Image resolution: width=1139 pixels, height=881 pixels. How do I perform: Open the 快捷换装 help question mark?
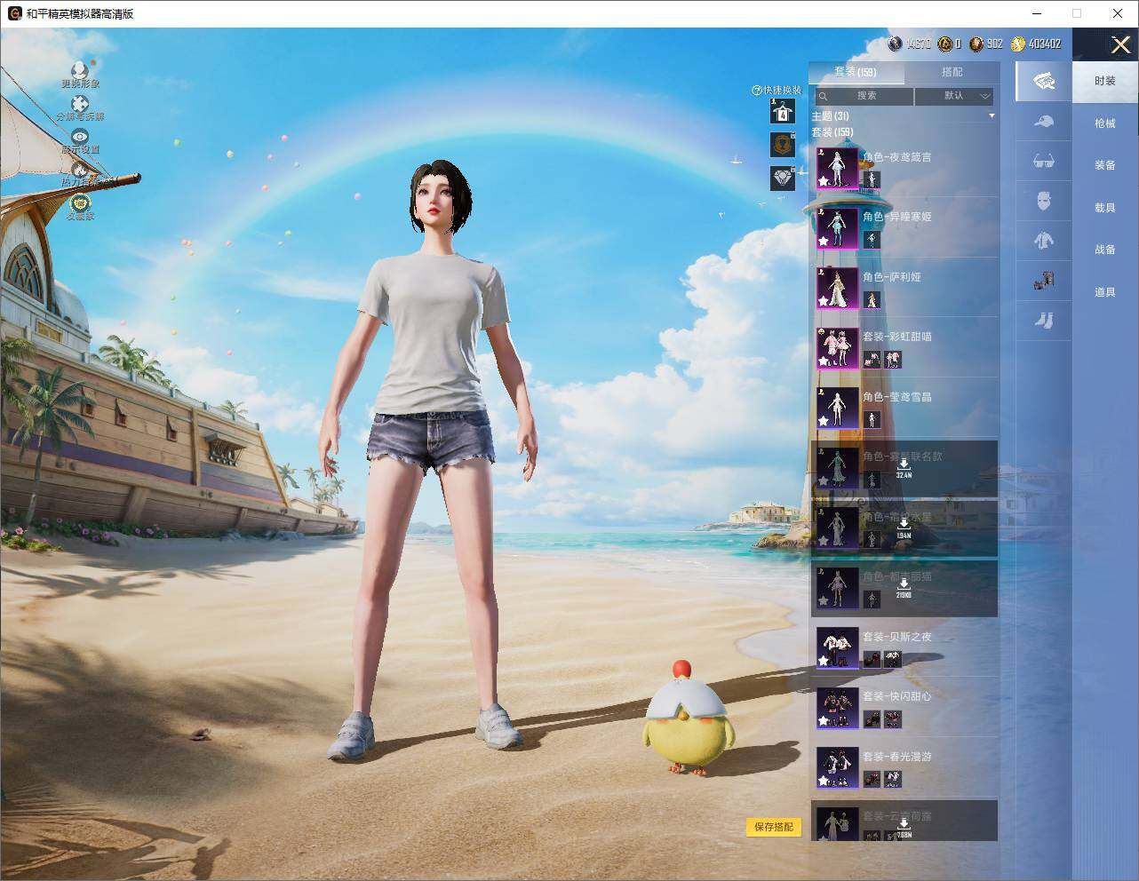(x=757, y=90)
